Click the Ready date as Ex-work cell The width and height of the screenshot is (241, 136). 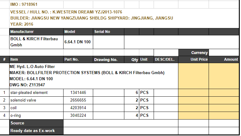[x=36, y=131]
